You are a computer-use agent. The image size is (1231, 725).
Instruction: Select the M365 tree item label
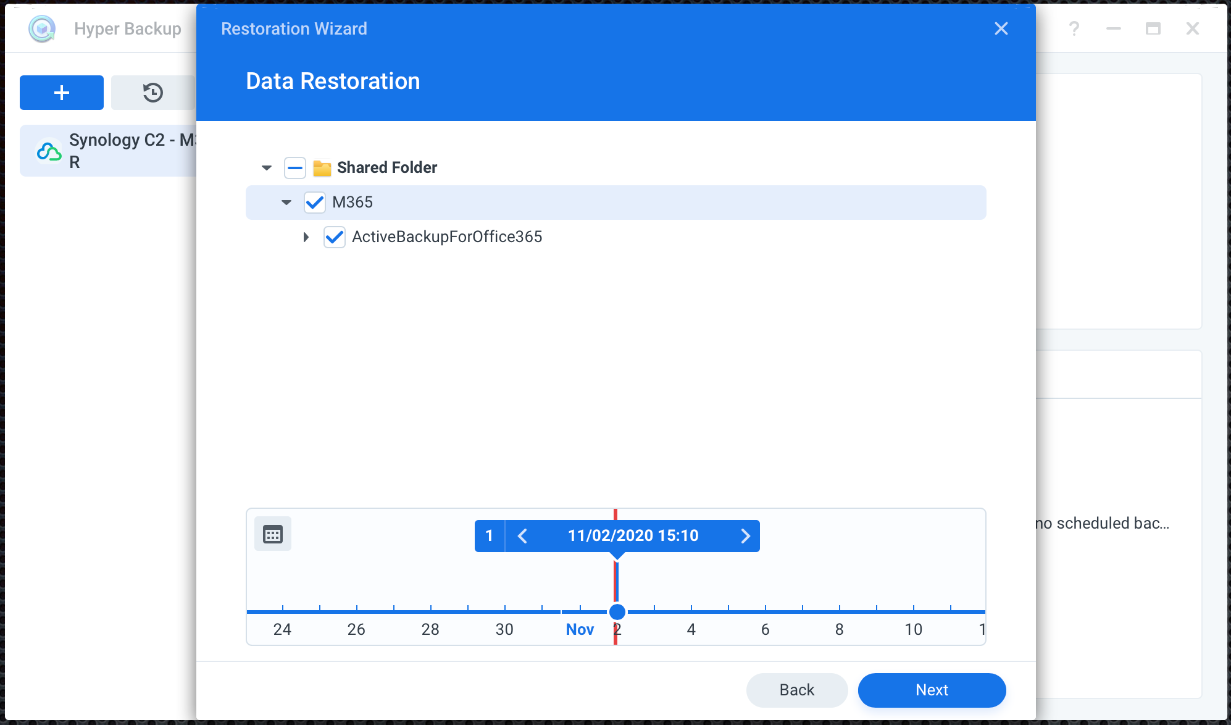tap(353, 203)
